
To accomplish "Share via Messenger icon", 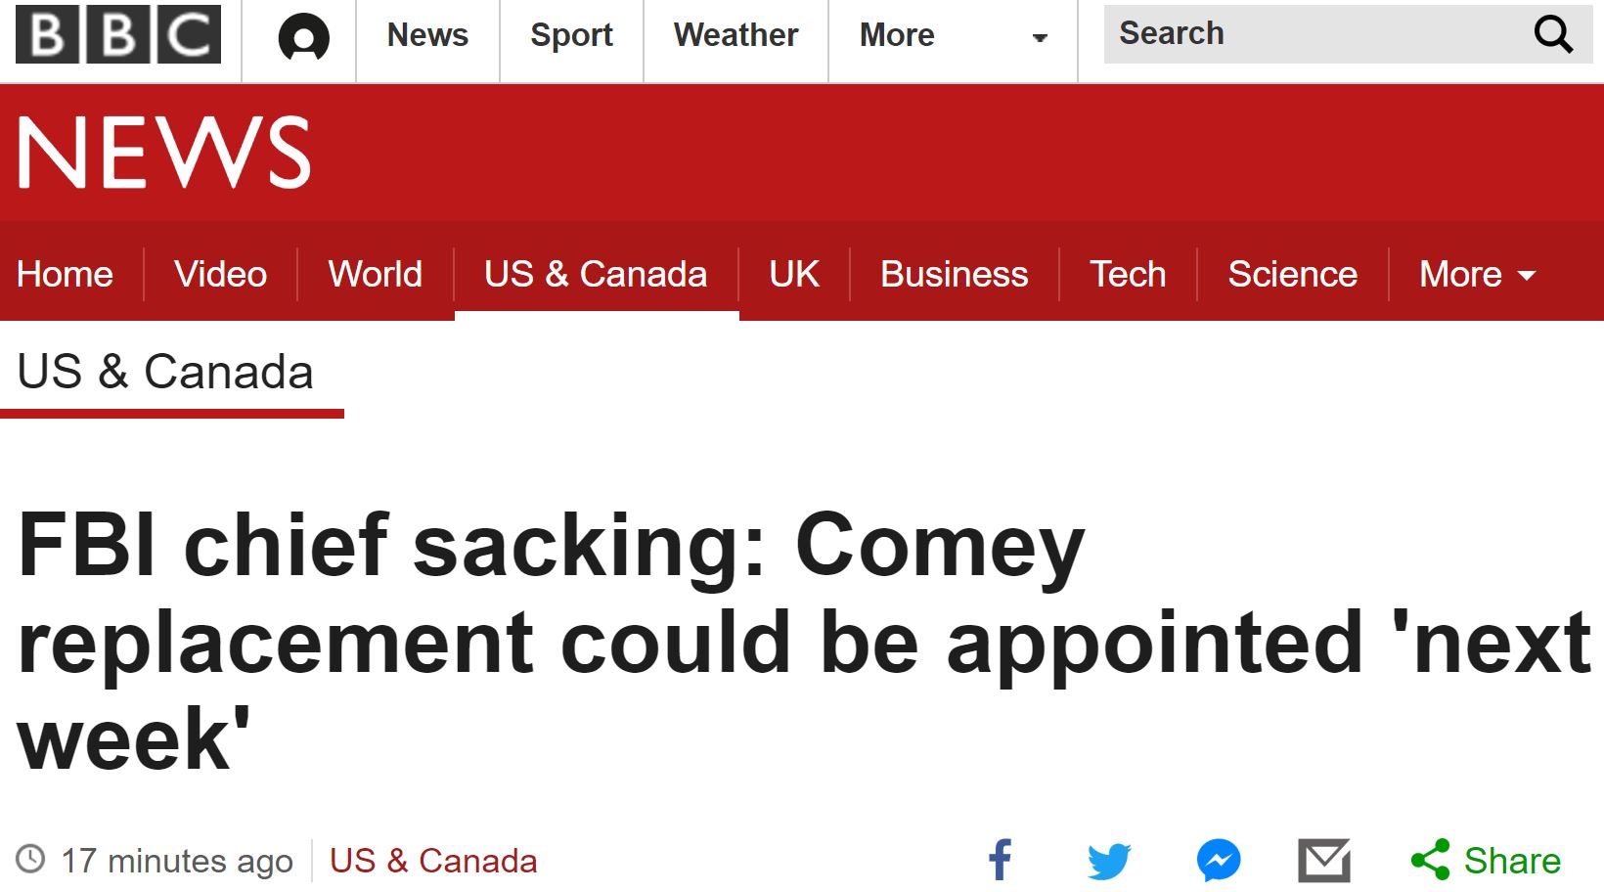I will pyautogui.click(x=1219, y=861).
